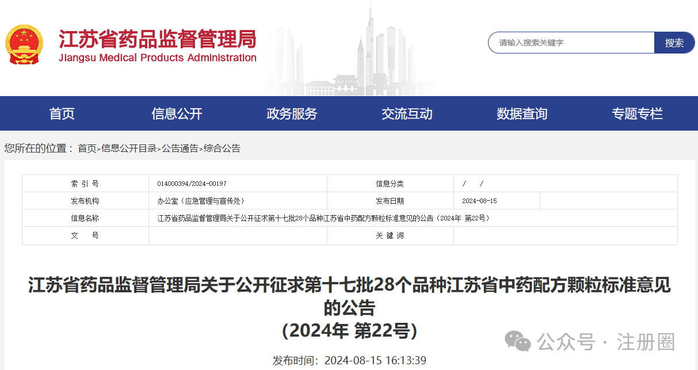Open 公告通告 breadcrumb link
Viewport: 698px width, 370px height.
[180, 148]
